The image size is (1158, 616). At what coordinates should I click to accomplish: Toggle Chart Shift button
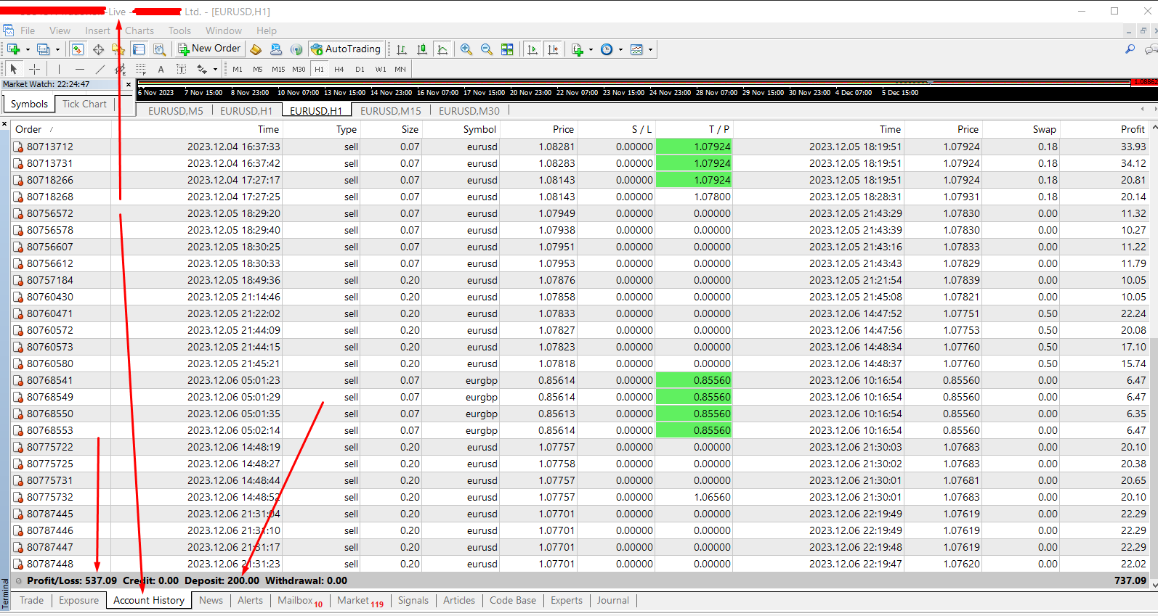point(553,49)
